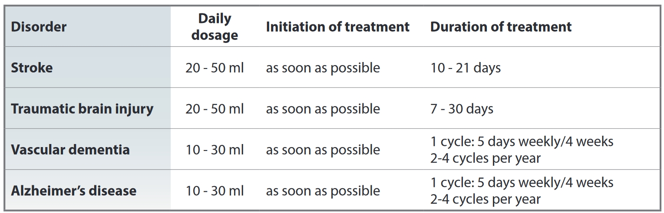Select Vascular dementia's initiation of treatment cell
This screenshot has height=213, width=664.
(x=323, y=150)
